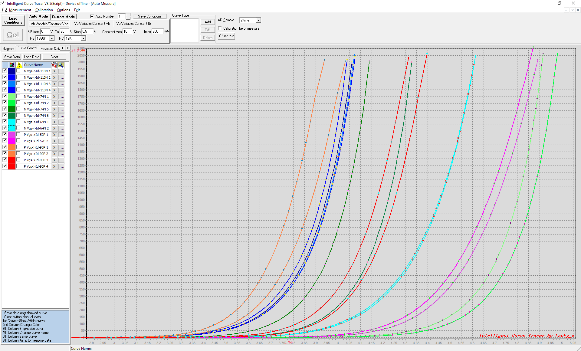Click the Add curve type button

208,22
